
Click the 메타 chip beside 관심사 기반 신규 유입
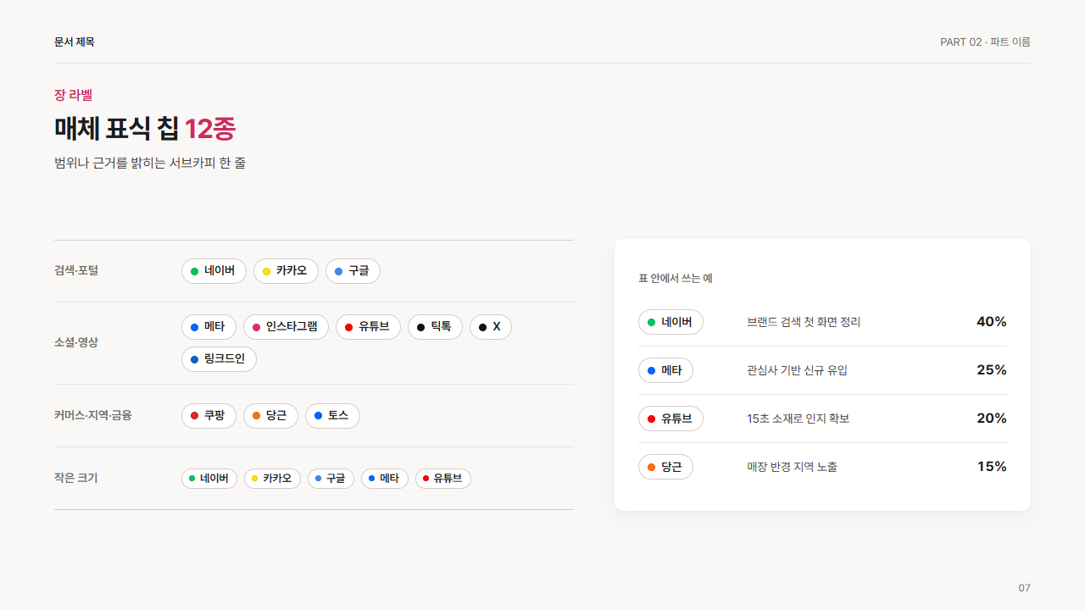(x=665, y=370)
